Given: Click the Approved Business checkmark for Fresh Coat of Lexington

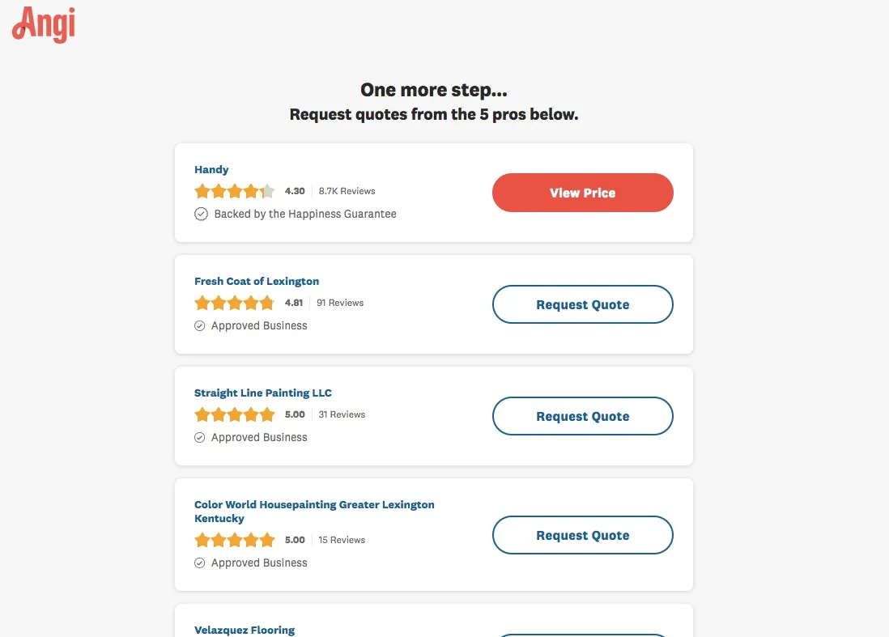Looking at the screenshot, I should click(x=199, y=325).
